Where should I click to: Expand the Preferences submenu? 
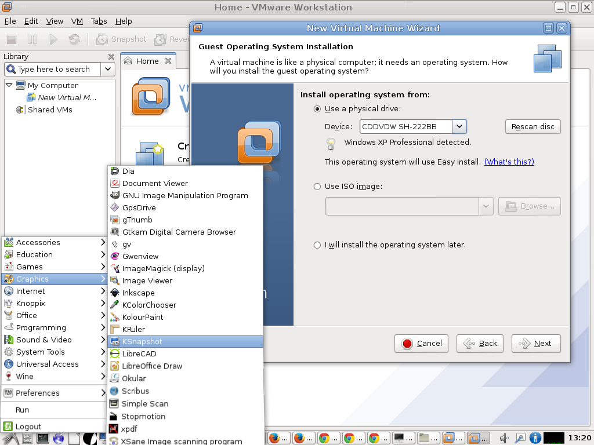(x=54, y=393)
